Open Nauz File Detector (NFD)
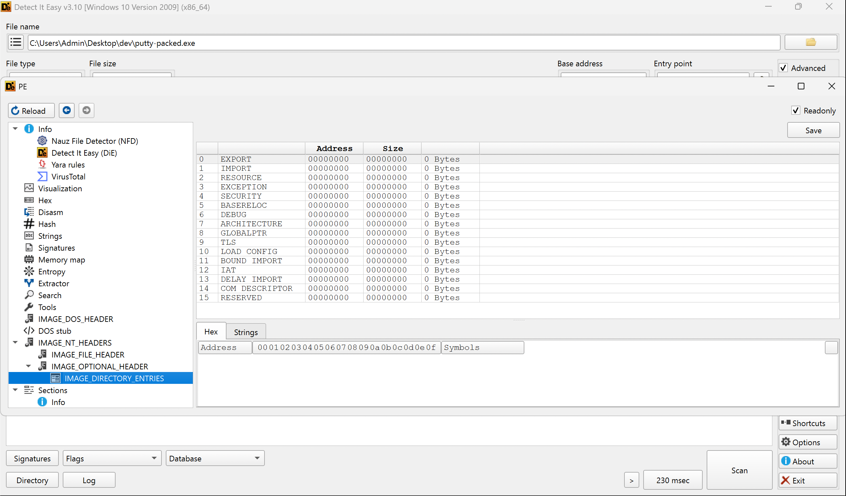846x496 pixels. point(94,141)
